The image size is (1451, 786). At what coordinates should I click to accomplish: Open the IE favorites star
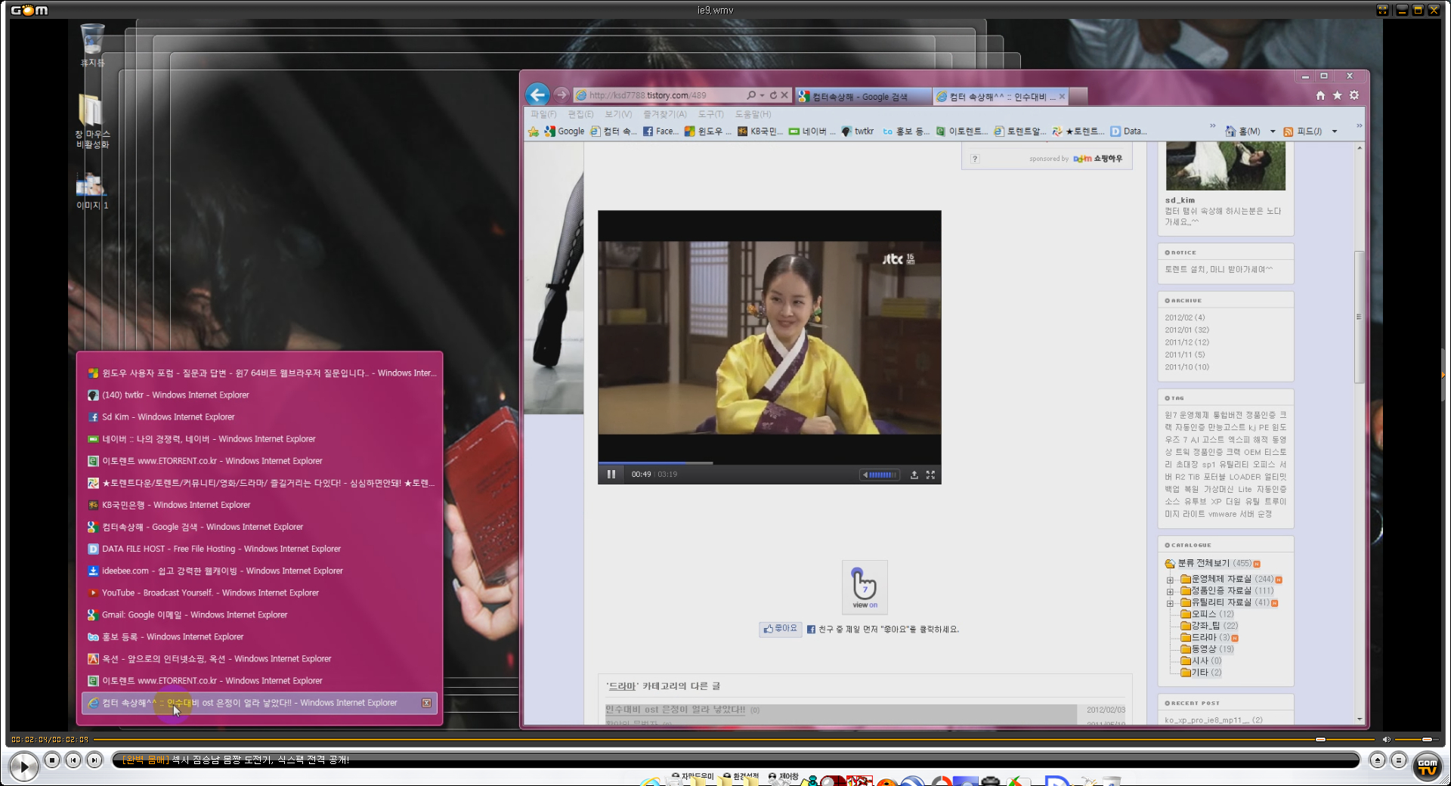[x=1337, y=95]
